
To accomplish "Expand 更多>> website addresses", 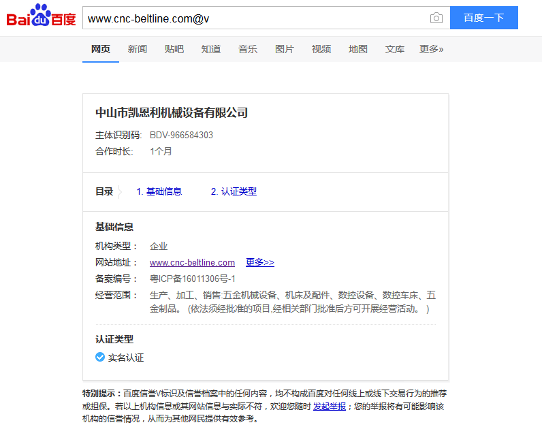I will [260, 262].
